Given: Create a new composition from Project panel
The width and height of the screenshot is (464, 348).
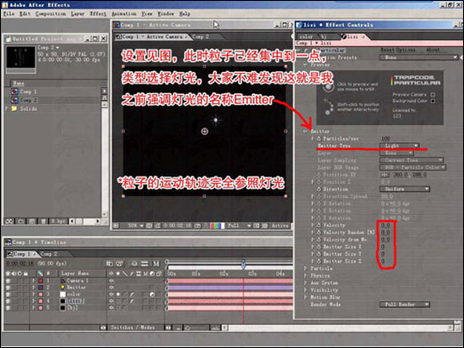Looking at the screenshot, I should click(x=32, y=221).
